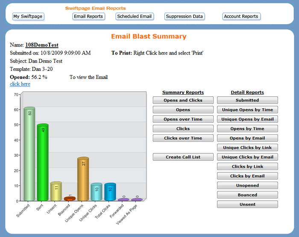This screenshot has height=237, width=299.
Task: Open Unique Opens by Email report
Action: point(247,119)
